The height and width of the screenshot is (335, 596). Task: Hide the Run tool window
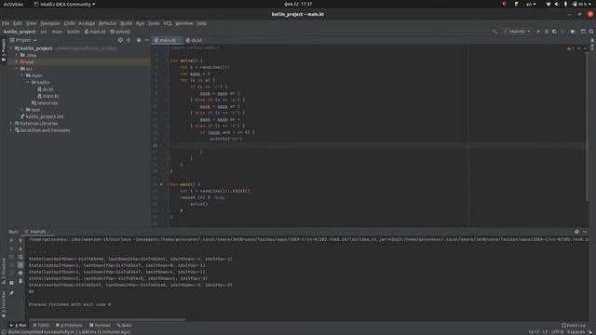tap(585, 232)
